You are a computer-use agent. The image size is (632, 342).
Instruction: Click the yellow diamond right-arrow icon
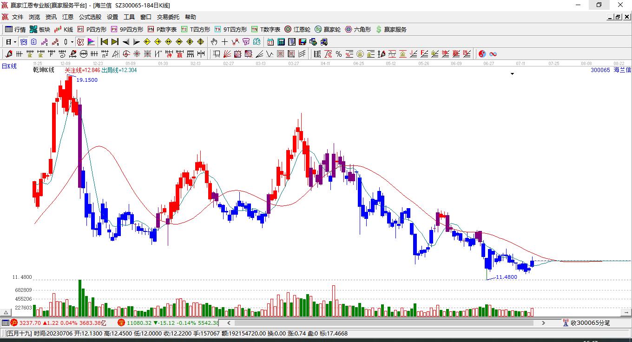tap(158, 42)
